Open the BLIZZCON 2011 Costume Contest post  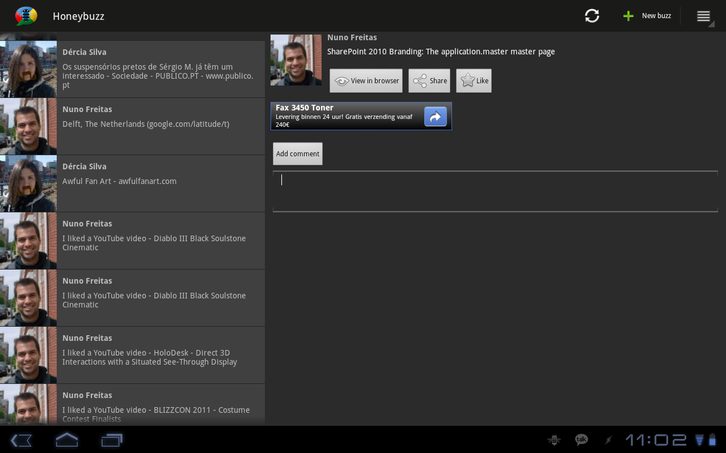(x=132, y=405)
